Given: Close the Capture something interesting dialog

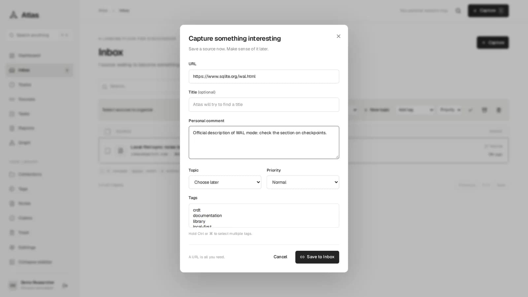Looking at the screenshot, I should click(x=338, y=36).
